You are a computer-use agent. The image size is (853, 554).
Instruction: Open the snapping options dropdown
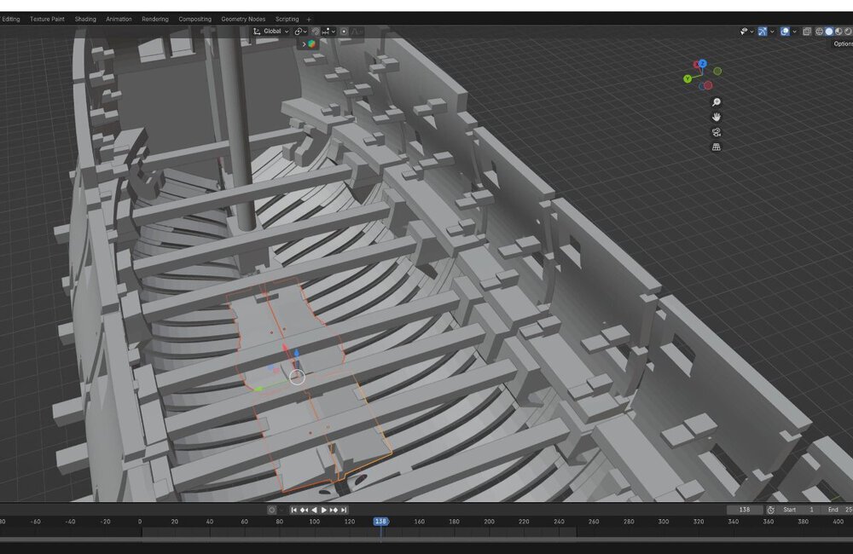(328, 32)
